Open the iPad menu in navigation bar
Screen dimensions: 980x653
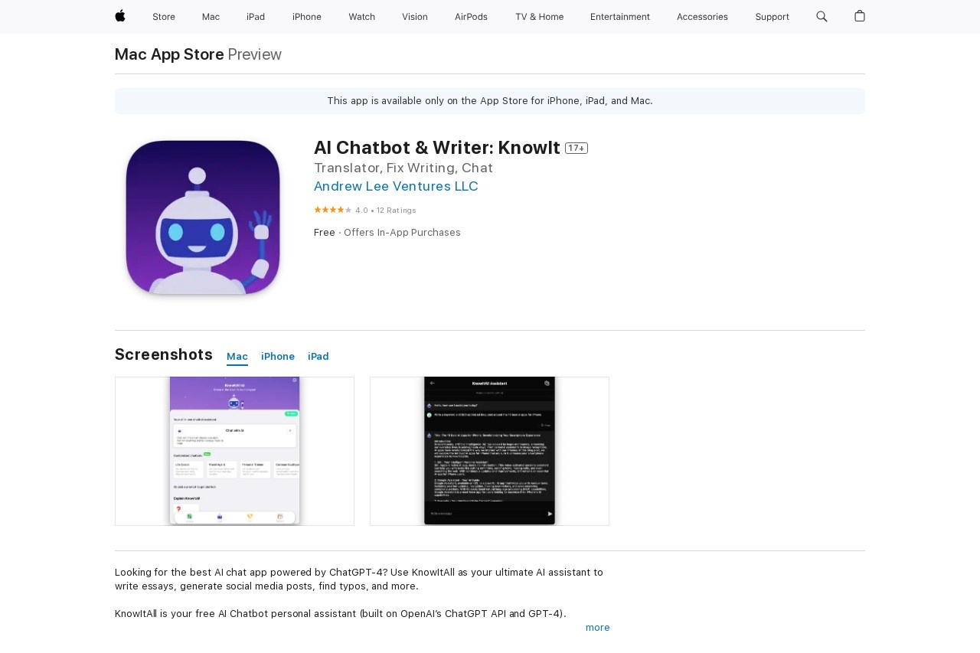[256, 17]
